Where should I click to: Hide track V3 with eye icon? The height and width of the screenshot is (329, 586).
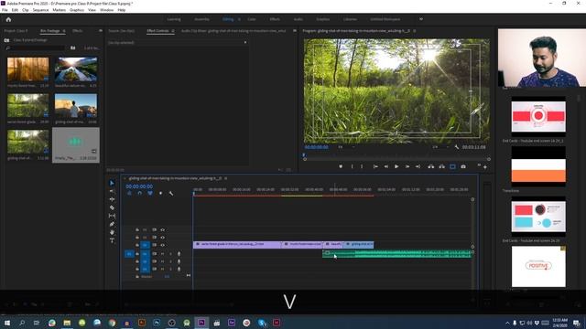point(163,229)
